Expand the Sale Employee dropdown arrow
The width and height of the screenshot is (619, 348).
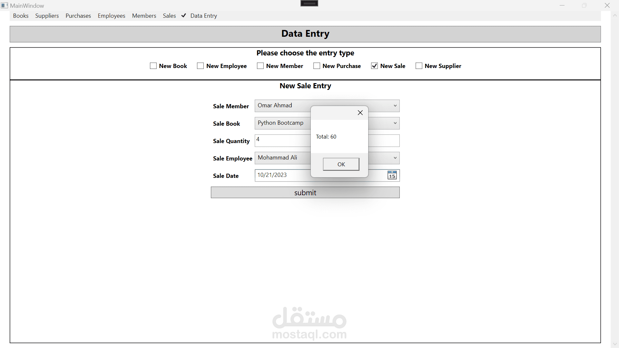coord(395,158)
